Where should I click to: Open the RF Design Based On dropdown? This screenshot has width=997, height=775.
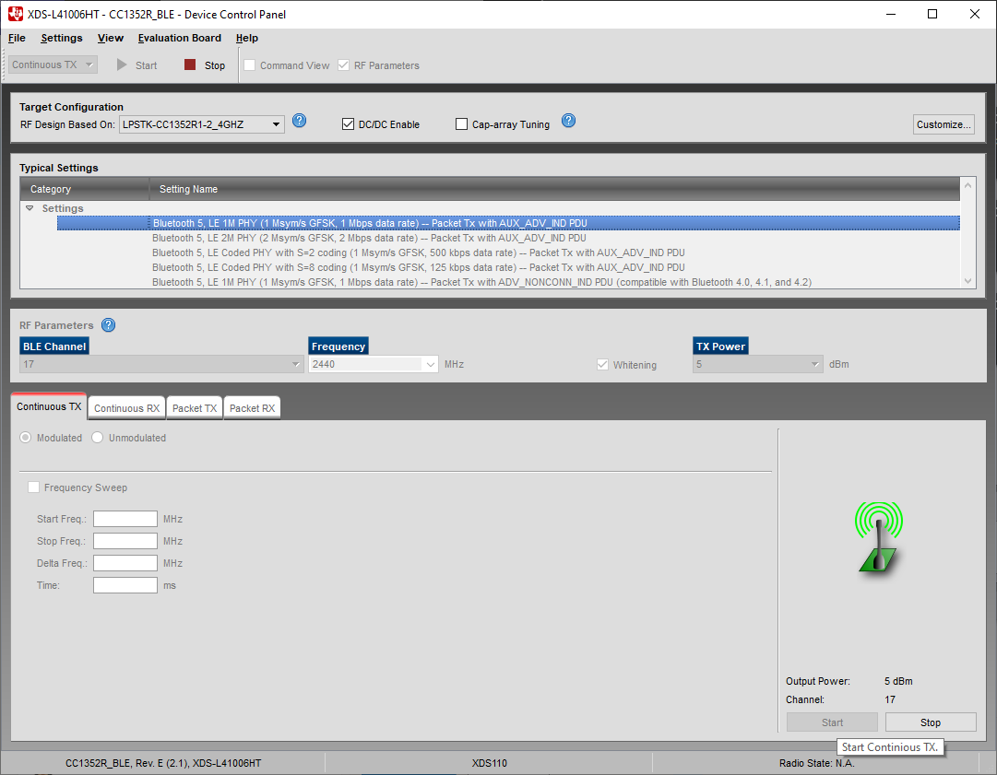pos(202,124)
